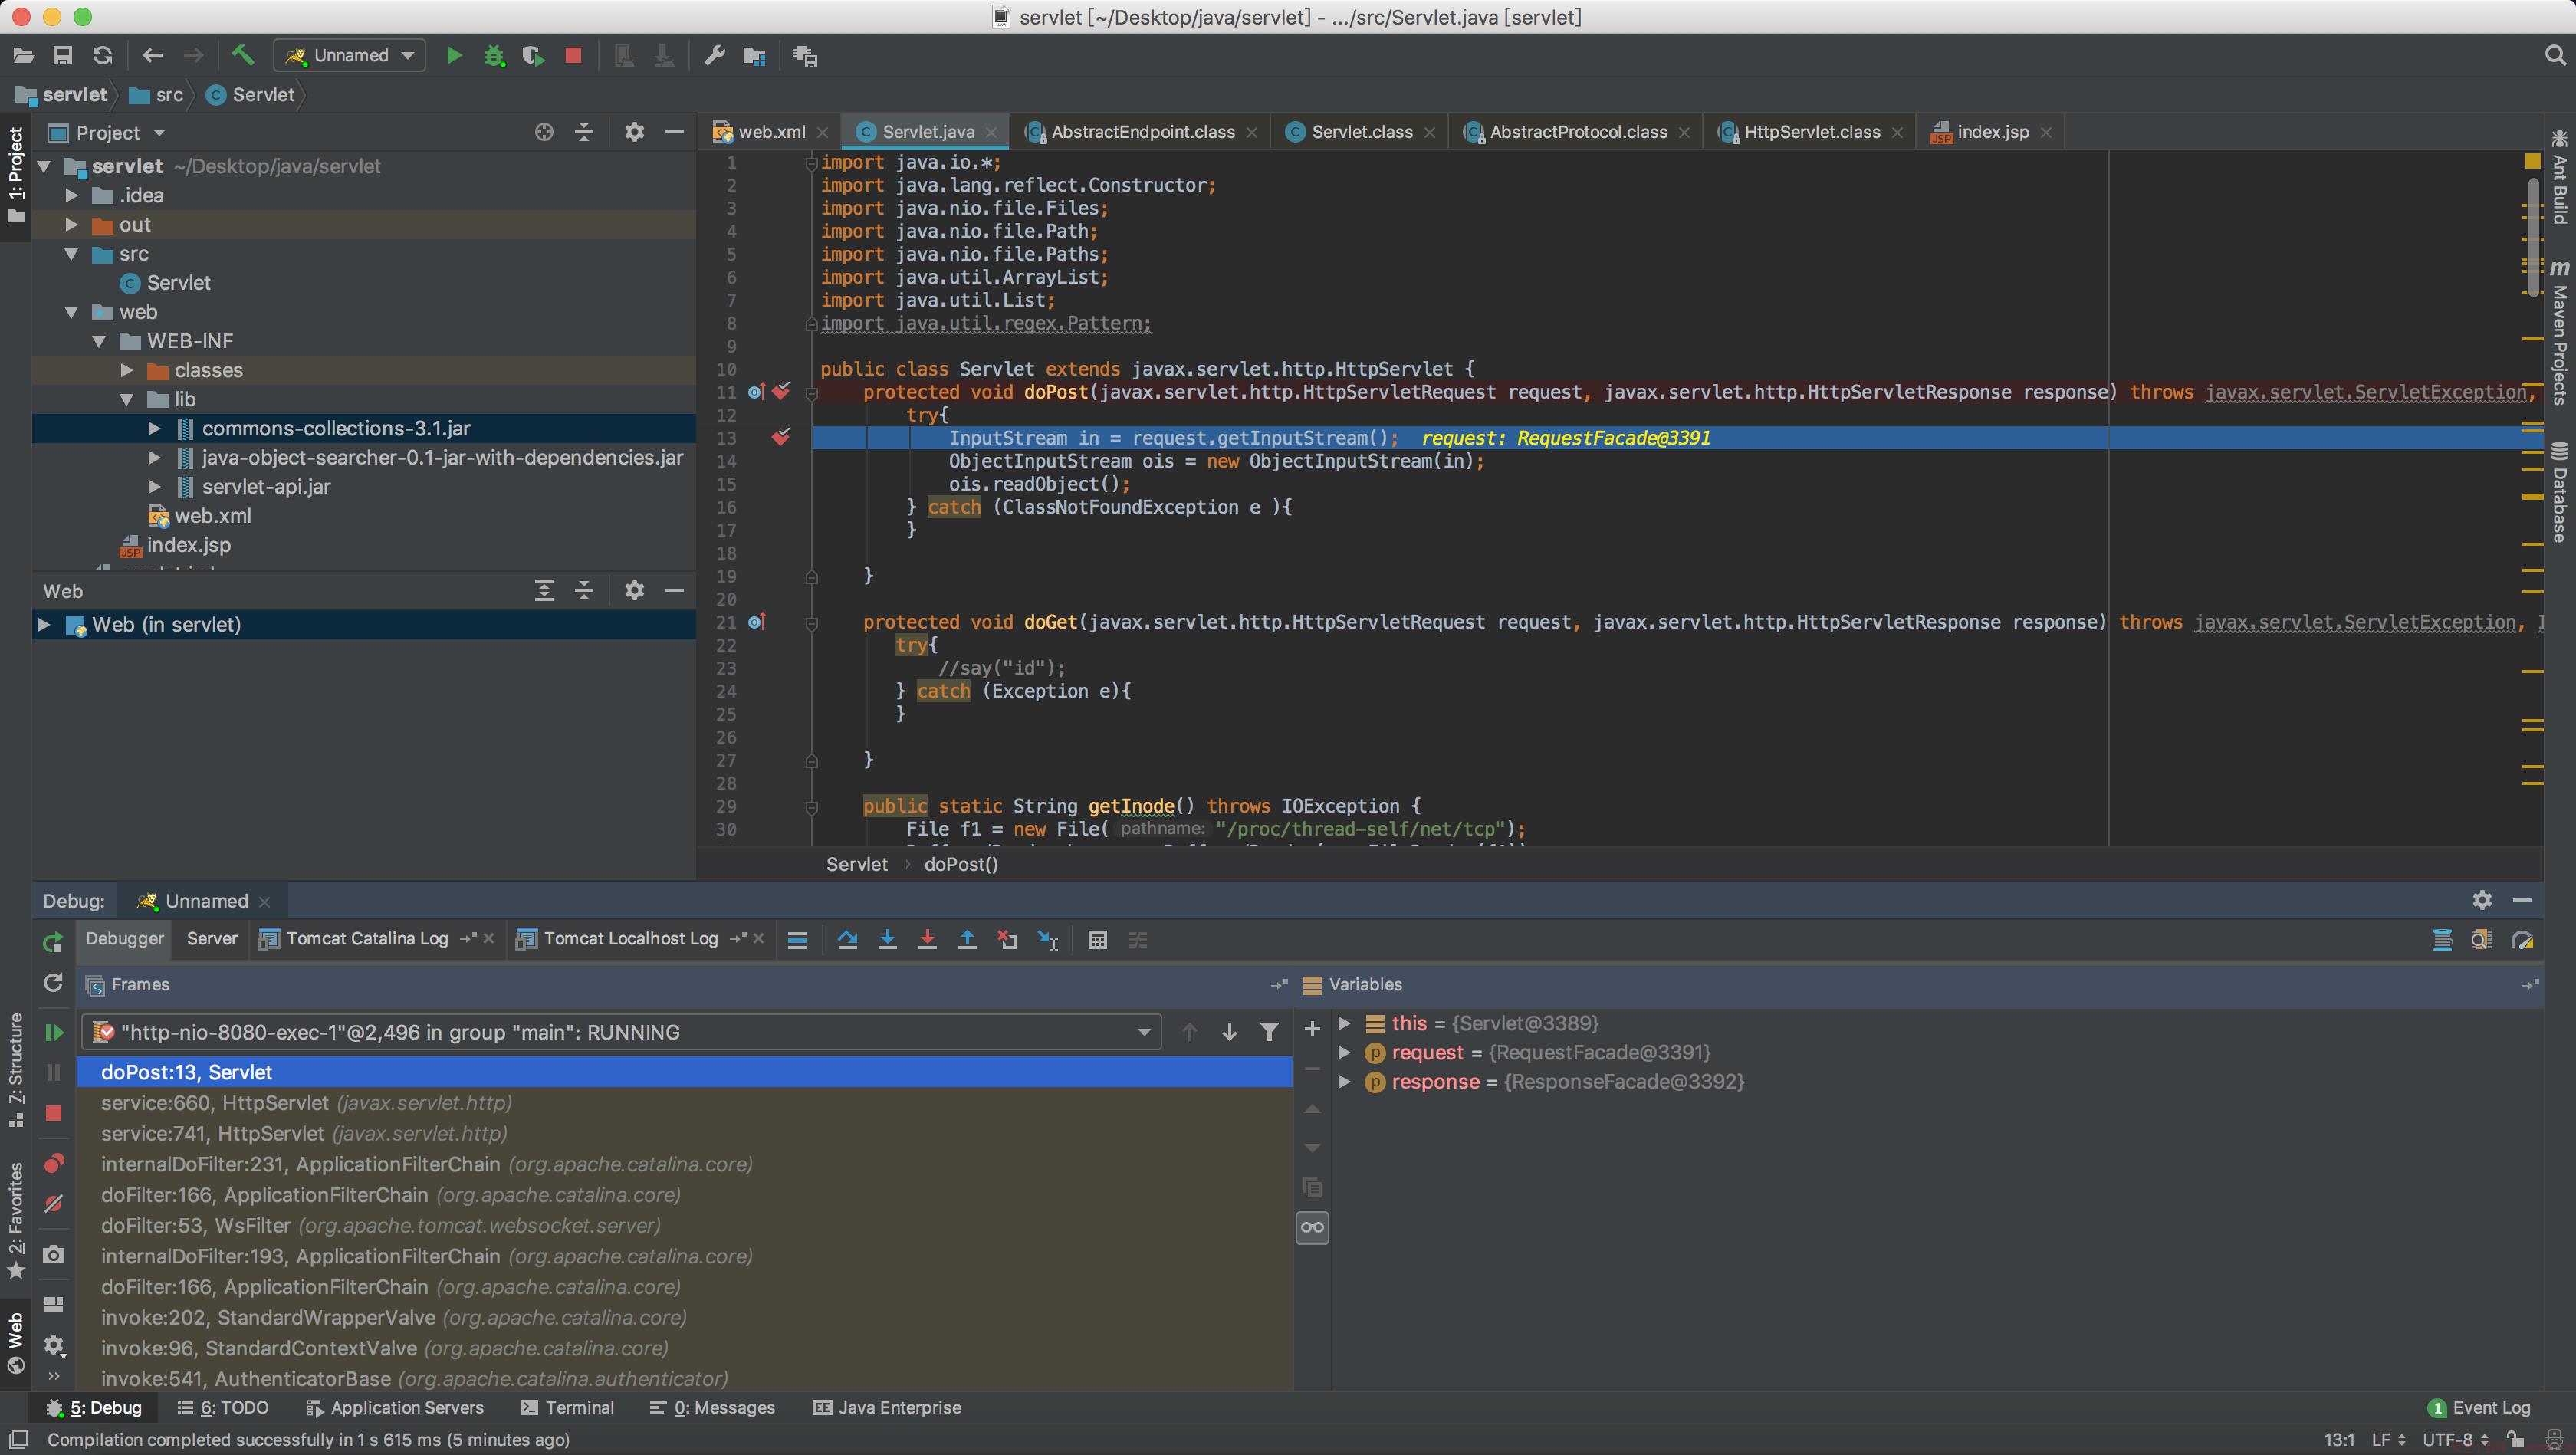Expand the request variable
Image resolution: width=2576 pixels, height=1455 pixels.
click(1344, 1052)
